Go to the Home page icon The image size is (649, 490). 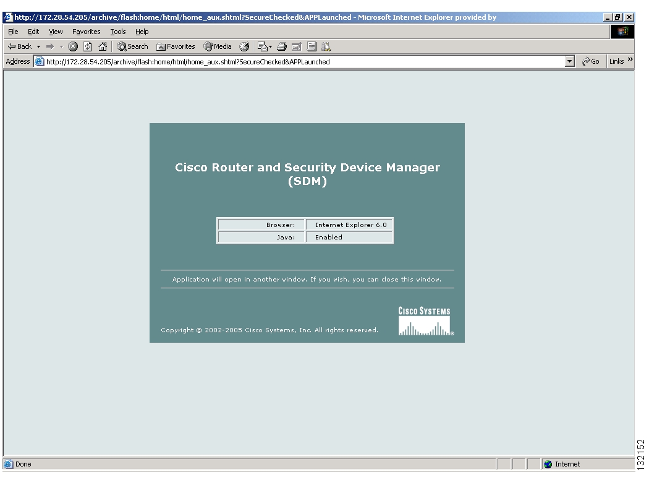pyautogui.click(x=103, y=46)
